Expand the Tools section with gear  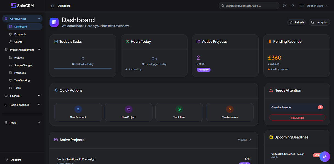click(x=22, y=123)
